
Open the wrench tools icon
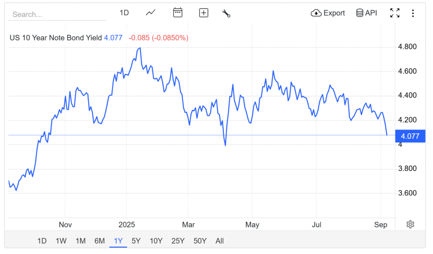click(226, 13)
